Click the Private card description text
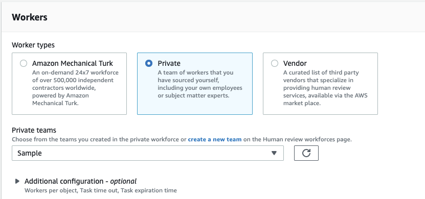Image resolution: width=425 pixels, height=199 pixels. click(x=200, y=84)
